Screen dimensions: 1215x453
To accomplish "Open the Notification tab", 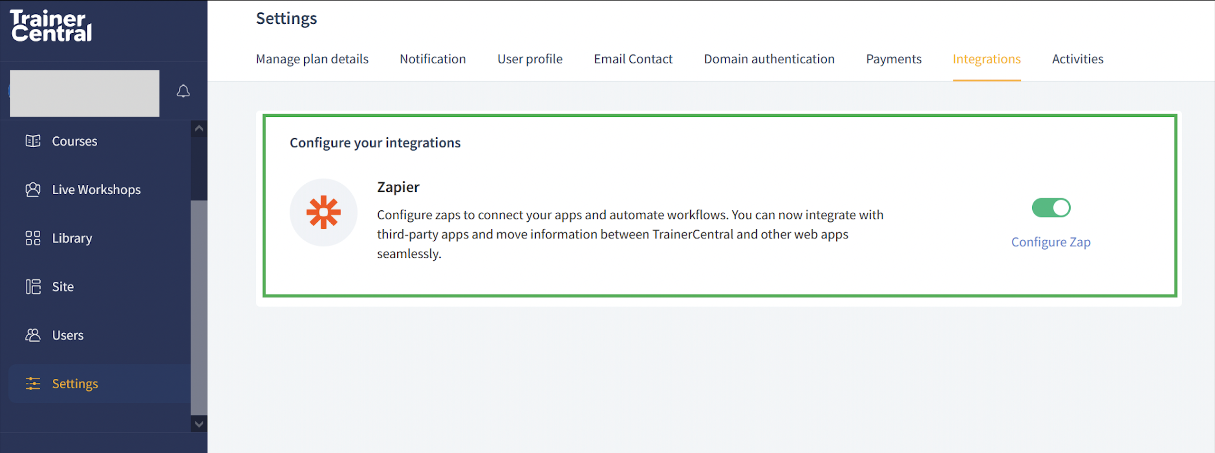I will (432, 59).
